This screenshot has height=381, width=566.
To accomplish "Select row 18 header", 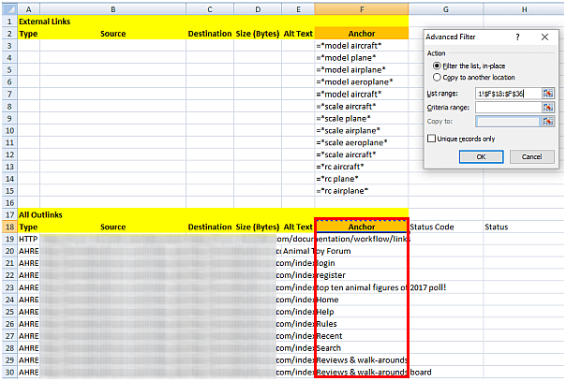I will click(9, 227).
